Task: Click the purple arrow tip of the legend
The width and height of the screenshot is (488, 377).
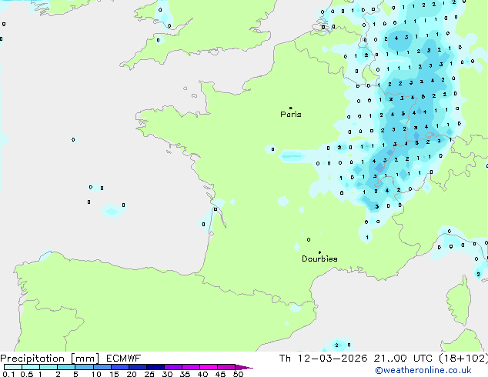Action: (244, 367)
